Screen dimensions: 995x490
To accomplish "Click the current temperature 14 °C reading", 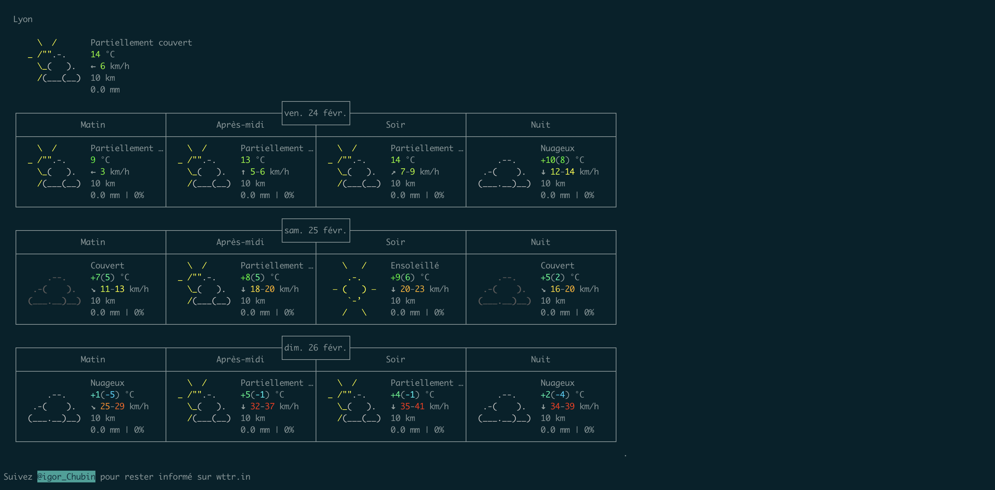I will [x=102, y=55].
